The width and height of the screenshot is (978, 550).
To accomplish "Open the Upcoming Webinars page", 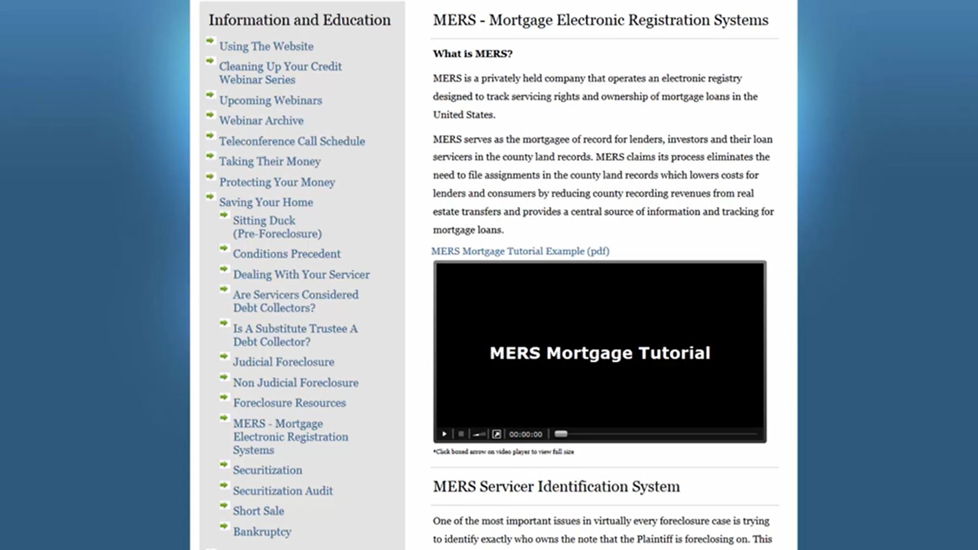I will [x=270, y=100].
